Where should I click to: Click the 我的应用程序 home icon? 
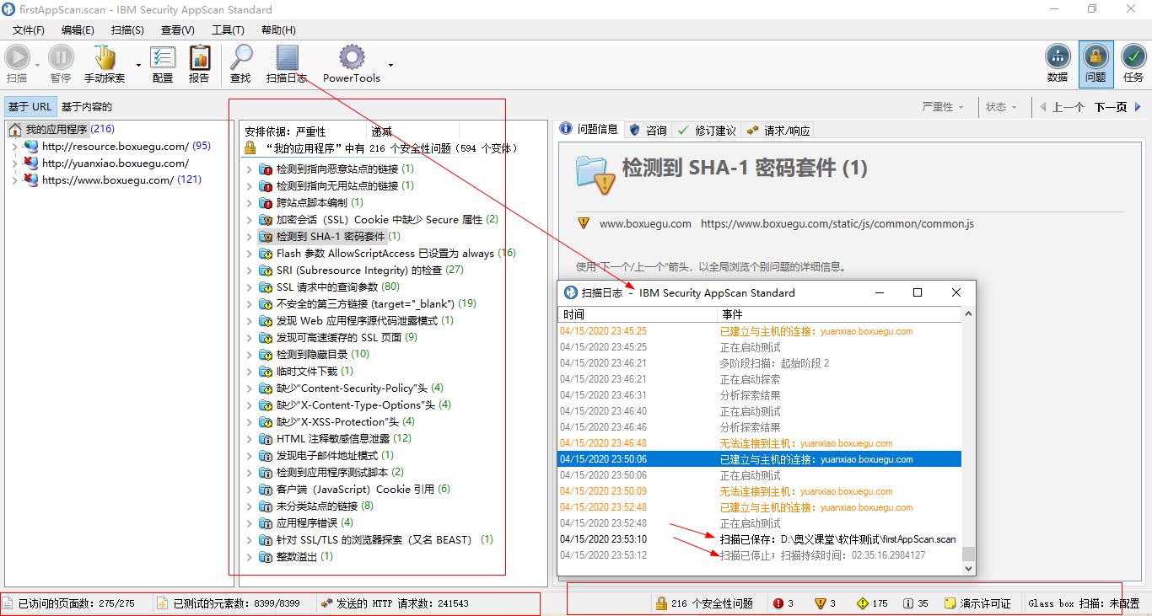pyautogui.click(x=14, y=130)
